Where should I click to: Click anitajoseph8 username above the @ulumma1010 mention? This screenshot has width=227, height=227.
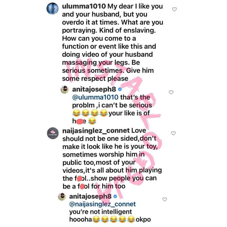click(x=94, y=89)
